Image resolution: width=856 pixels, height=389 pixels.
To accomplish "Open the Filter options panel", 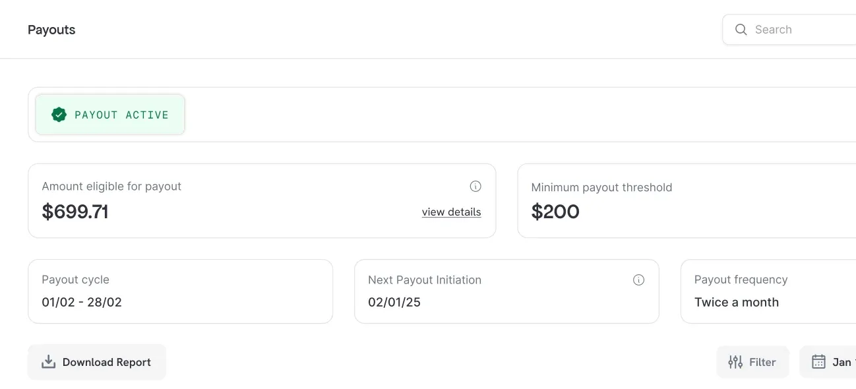I will click(x=752, y=361).
